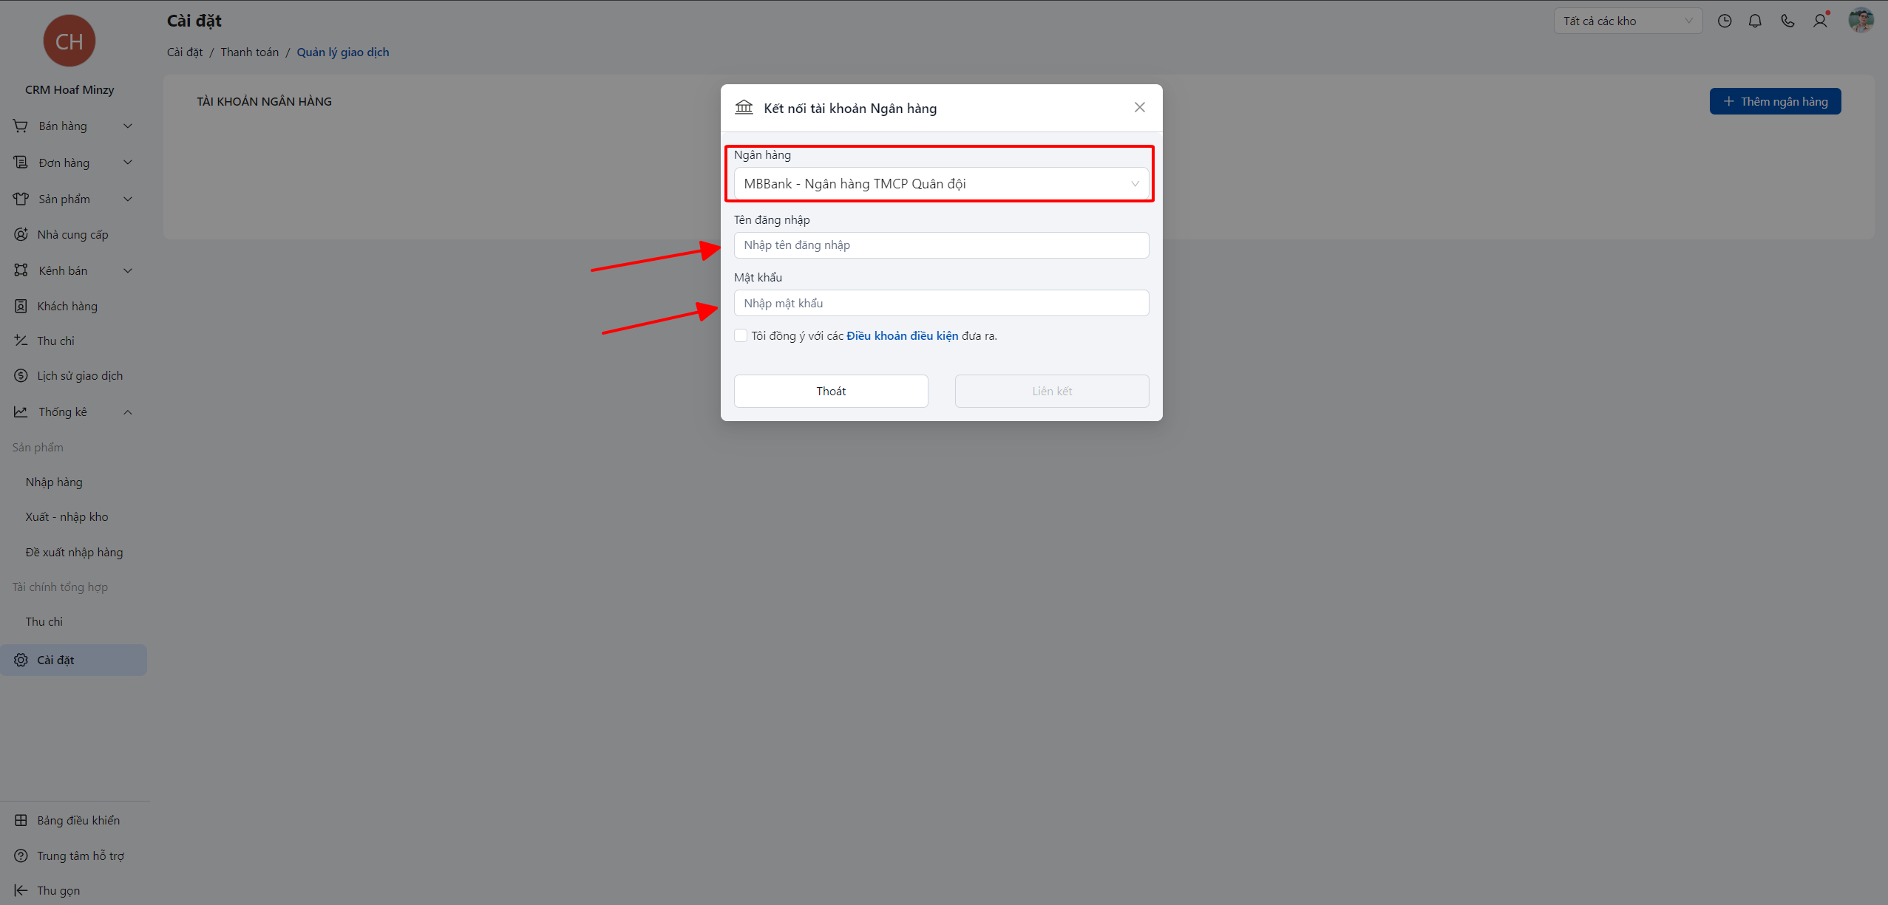1888x905 pixels.
Task: Click the phone call icon
Action: click(x=1787, y=21)
